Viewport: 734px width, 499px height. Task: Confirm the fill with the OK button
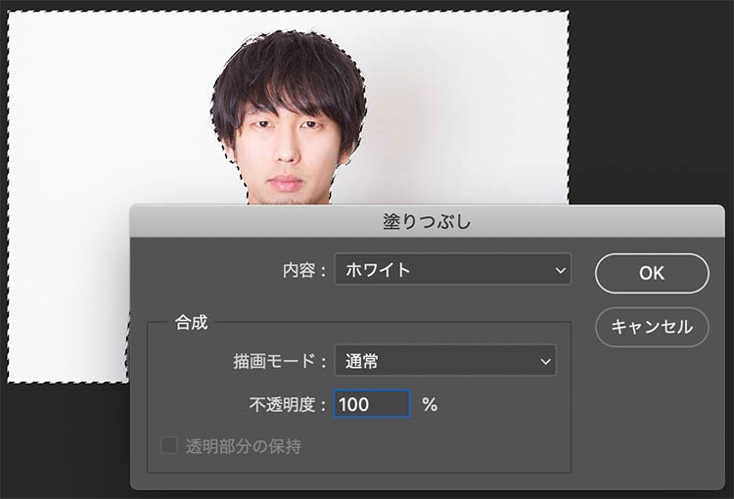click(652, 273)
